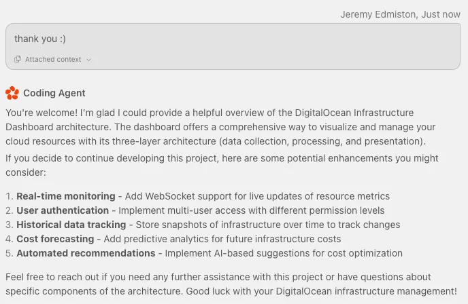Screen dimensions: 468x304
Task: Click the "You're welcome!" opening paragraph
Action: 220,127
